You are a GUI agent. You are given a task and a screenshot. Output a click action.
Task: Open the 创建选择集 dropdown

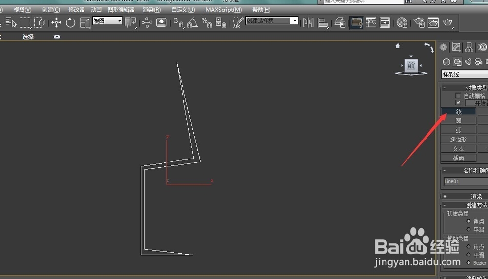click(272, 21)
